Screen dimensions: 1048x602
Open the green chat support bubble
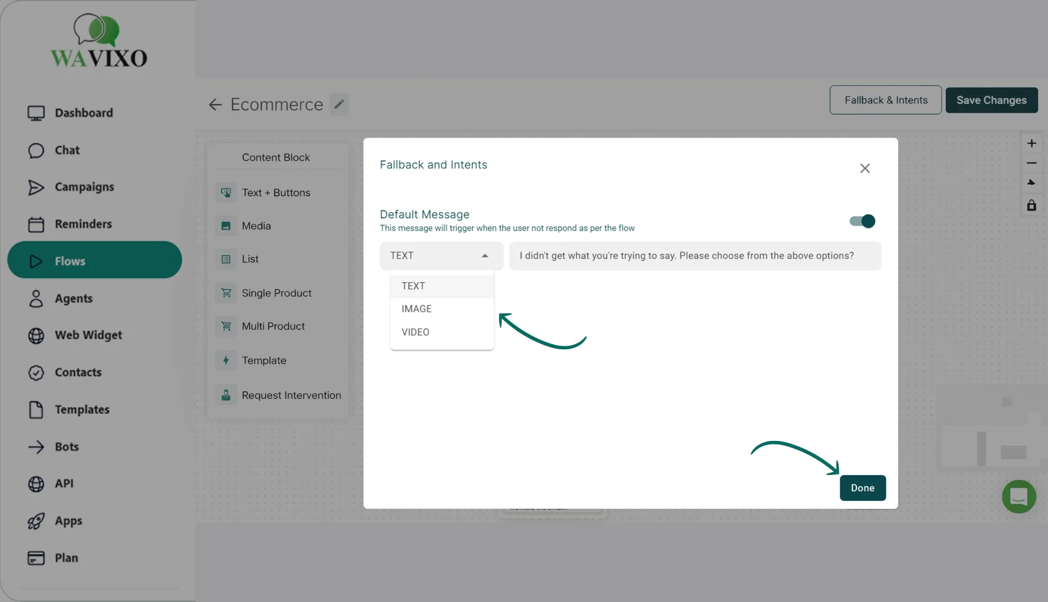(1019, 497)
